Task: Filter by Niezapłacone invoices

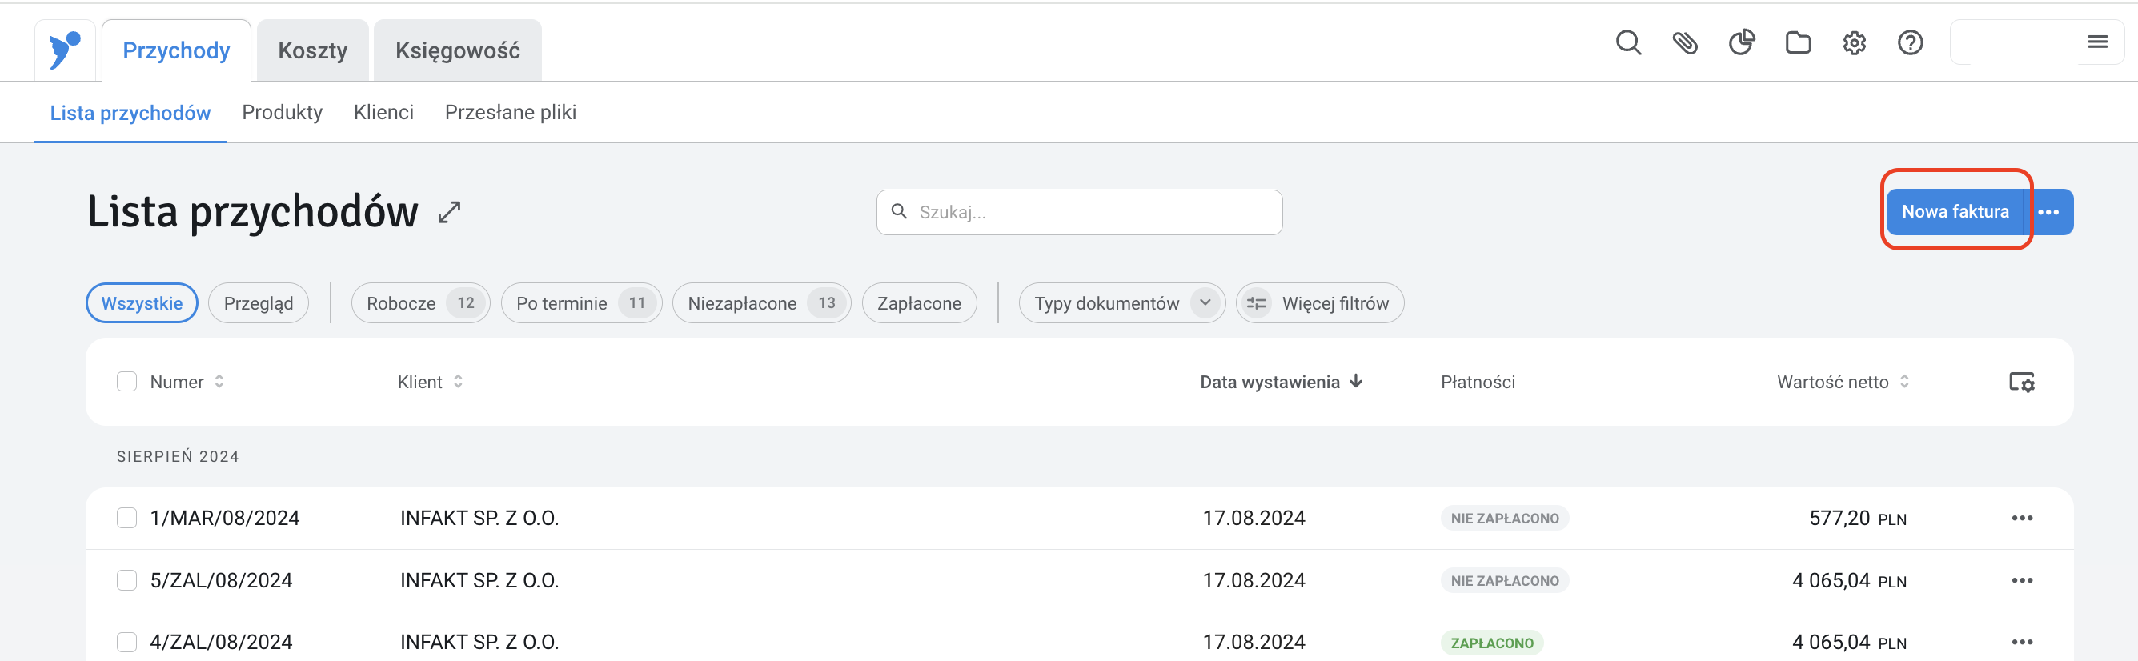Action: coord(761,303)
